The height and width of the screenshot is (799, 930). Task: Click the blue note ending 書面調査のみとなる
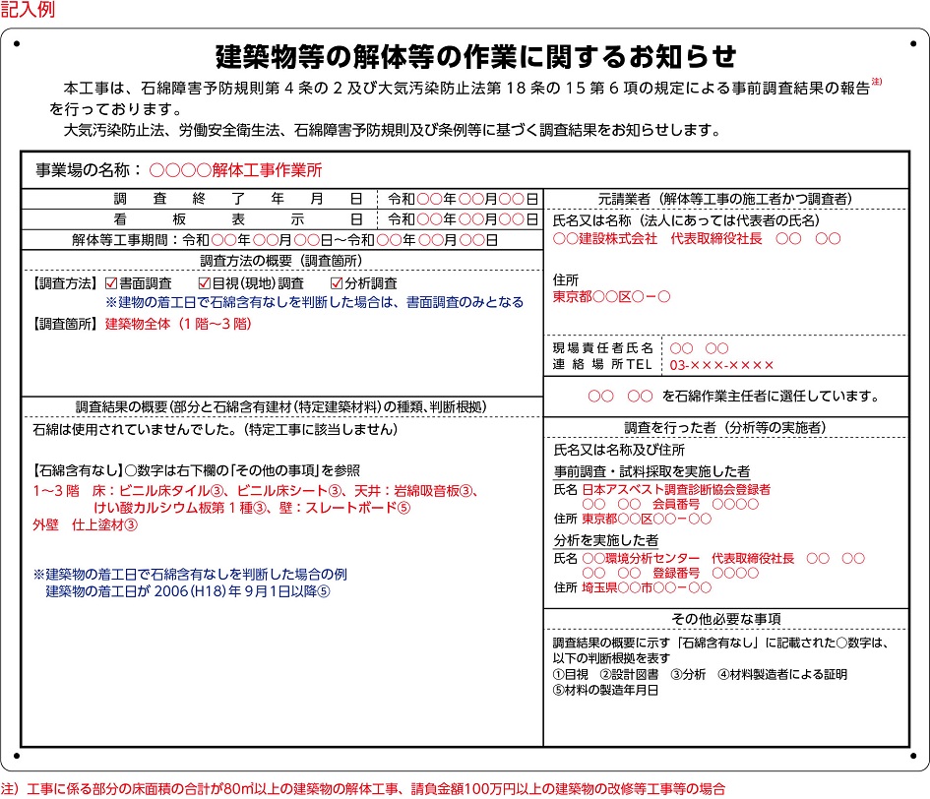[314, 302]
